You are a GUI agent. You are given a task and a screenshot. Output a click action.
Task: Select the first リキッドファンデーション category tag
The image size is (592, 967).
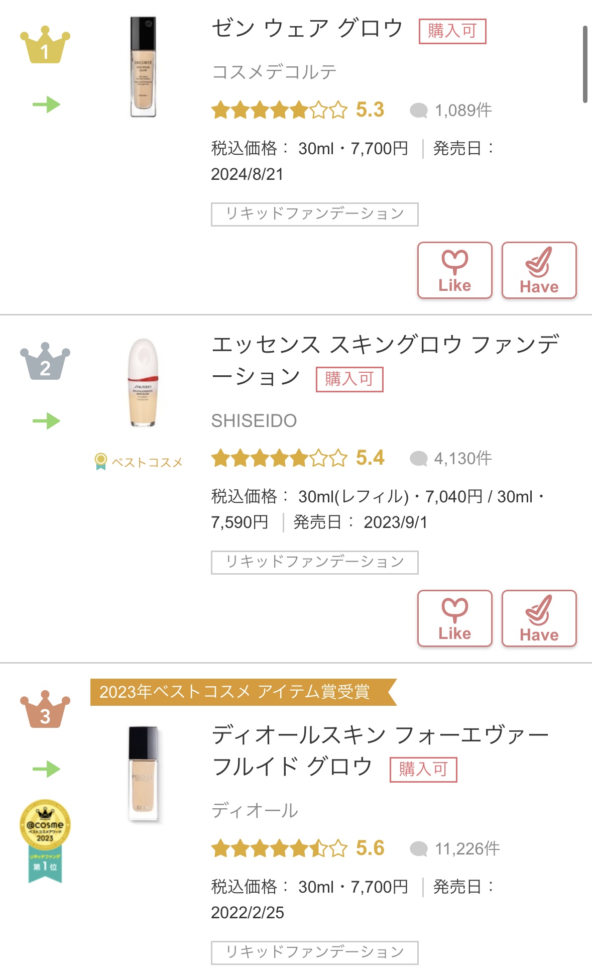[314, 214]
